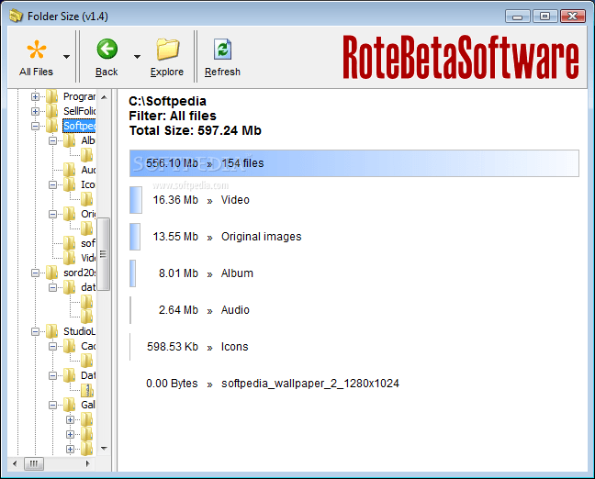Screen dimensions: 595x479
Task: Click the Dat folder icon under StudioL
Action: pyautogui.click(x=69, y=375)
